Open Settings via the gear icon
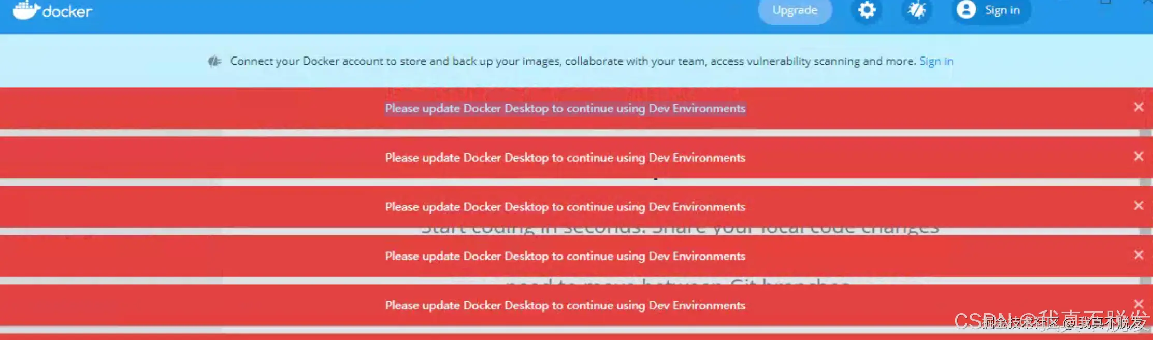The height and width of the screenshot is (340, 1153). (x=867, y=10)
